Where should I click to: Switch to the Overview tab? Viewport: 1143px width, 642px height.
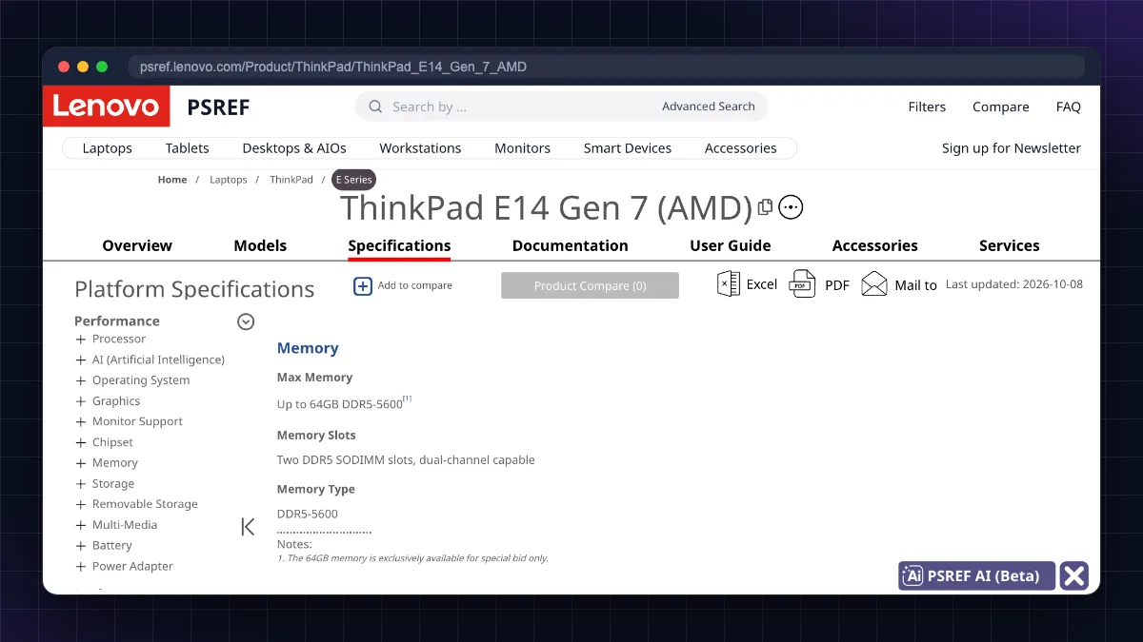point(137,245)
